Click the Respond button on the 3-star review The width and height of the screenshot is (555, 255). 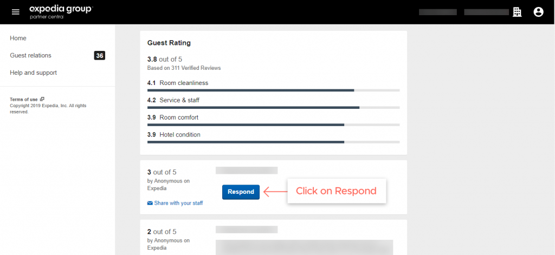pos(241,192)
